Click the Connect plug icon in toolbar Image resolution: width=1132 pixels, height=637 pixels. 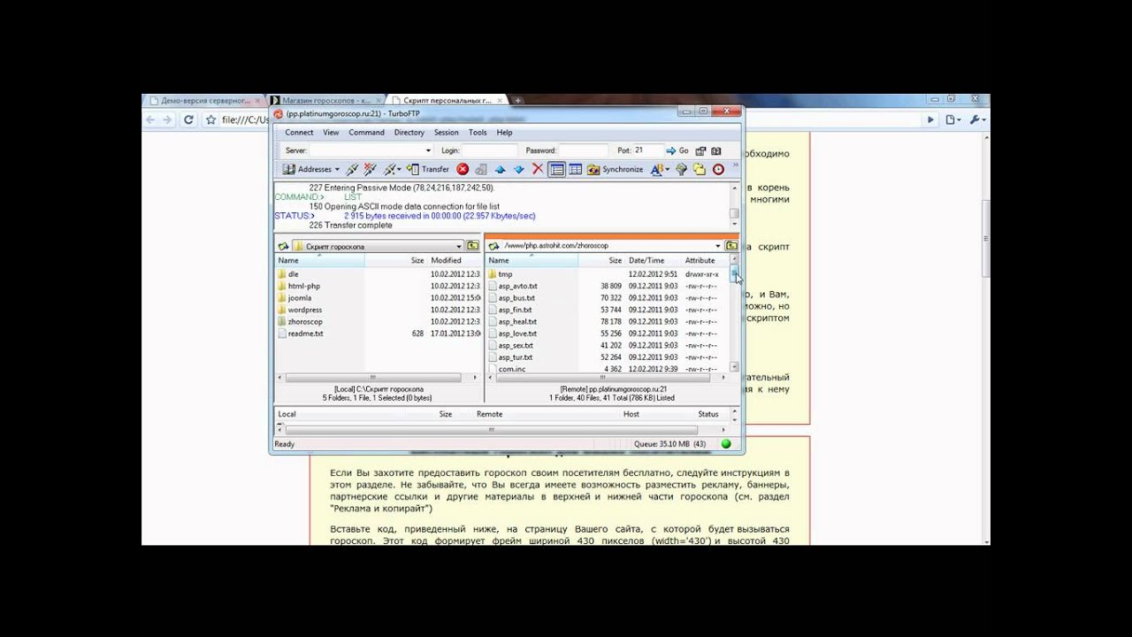[x=351, y=169]
